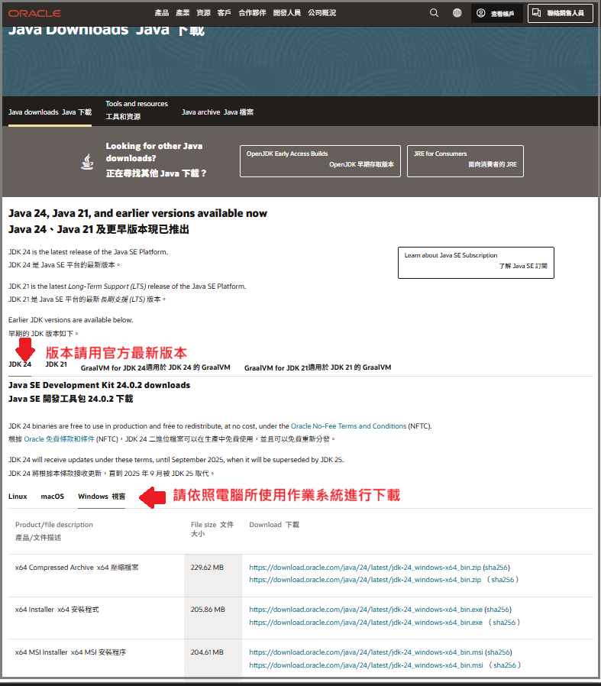This screenshot has width=601, height=686.
Task: Open Oracle No-Fee Terms and Conditions link
Action: point(349,426)
